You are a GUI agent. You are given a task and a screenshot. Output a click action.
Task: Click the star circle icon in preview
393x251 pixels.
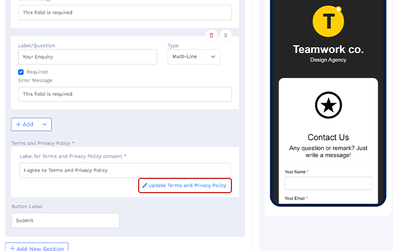tap(329, 105)
